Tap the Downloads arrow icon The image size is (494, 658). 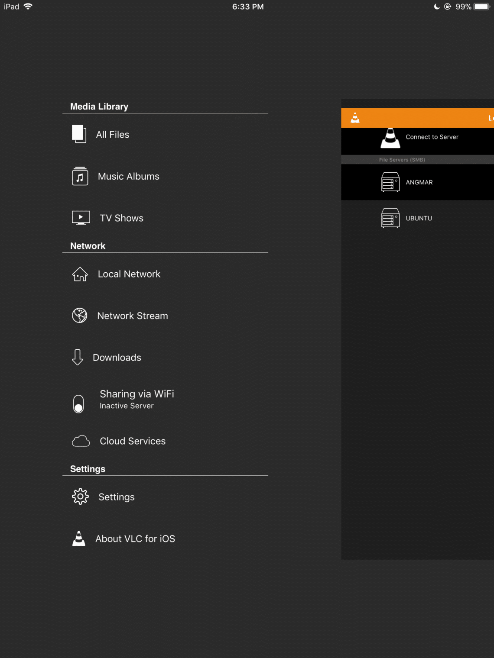78,357
